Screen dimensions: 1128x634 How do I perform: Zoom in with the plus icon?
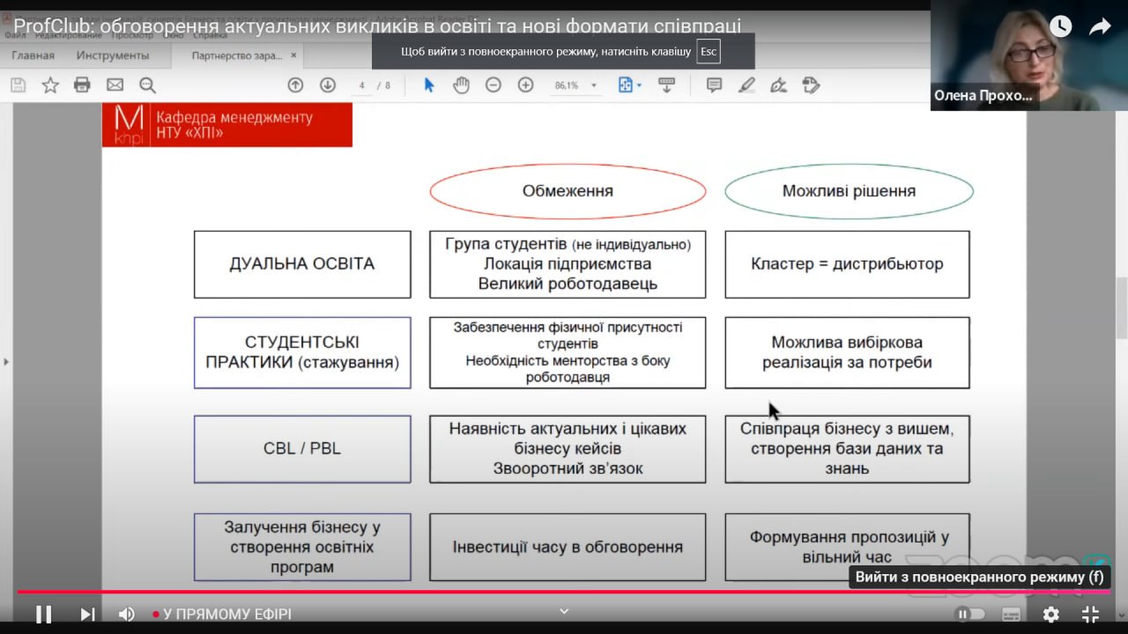[526, 85]
